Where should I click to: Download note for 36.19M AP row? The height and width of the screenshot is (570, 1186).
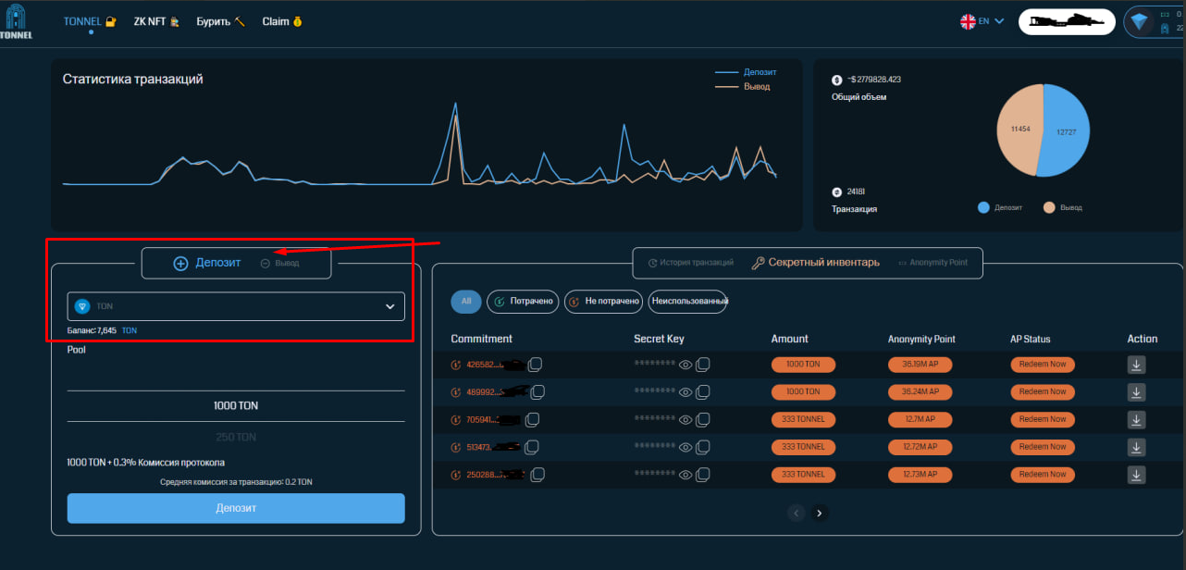click(x=1136, y=365)
